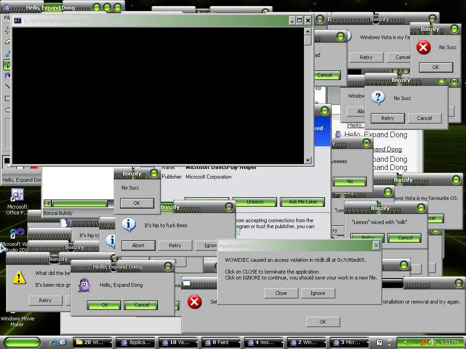Image resolution: width=466 pixels, height=349 pixels.
Task: Open Windows Movie Maker desktop icon
Action: click(x=17, y=321)
